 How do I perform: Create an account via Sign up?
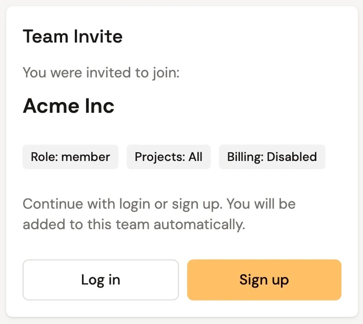(x=264, y=280)
